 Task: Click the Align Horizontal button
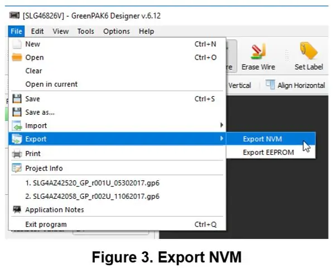[x=296, y=85]
